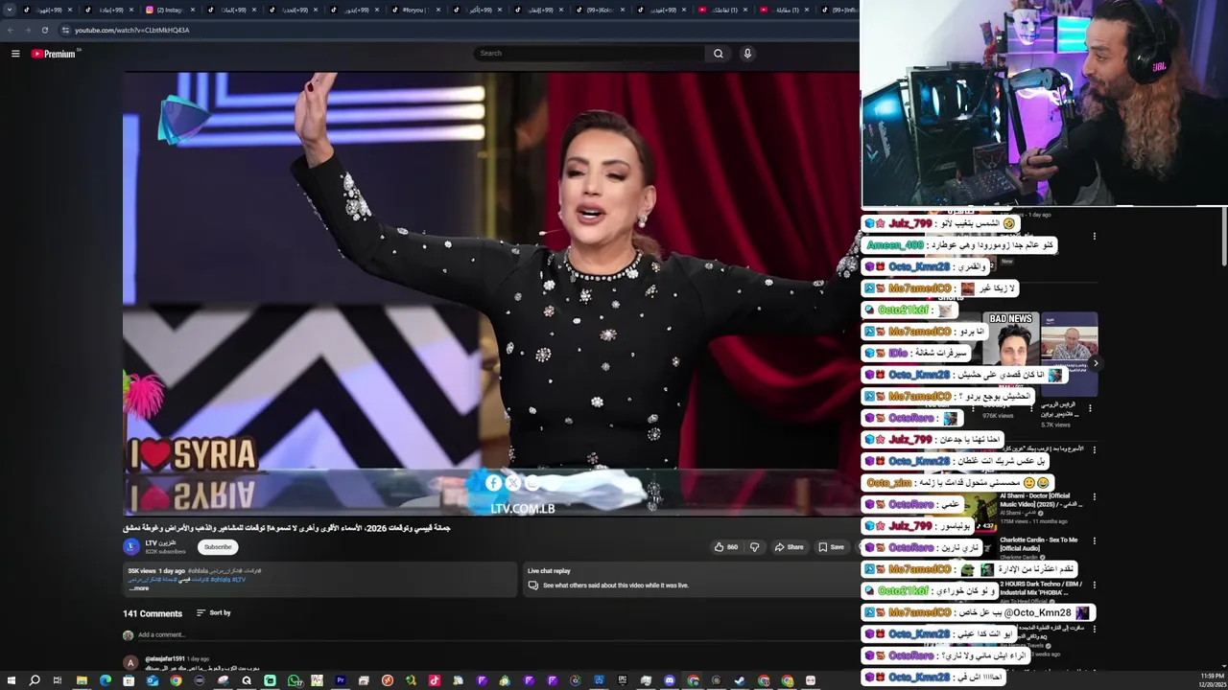Click the 35K views 1 day ago text

(156, 571)
